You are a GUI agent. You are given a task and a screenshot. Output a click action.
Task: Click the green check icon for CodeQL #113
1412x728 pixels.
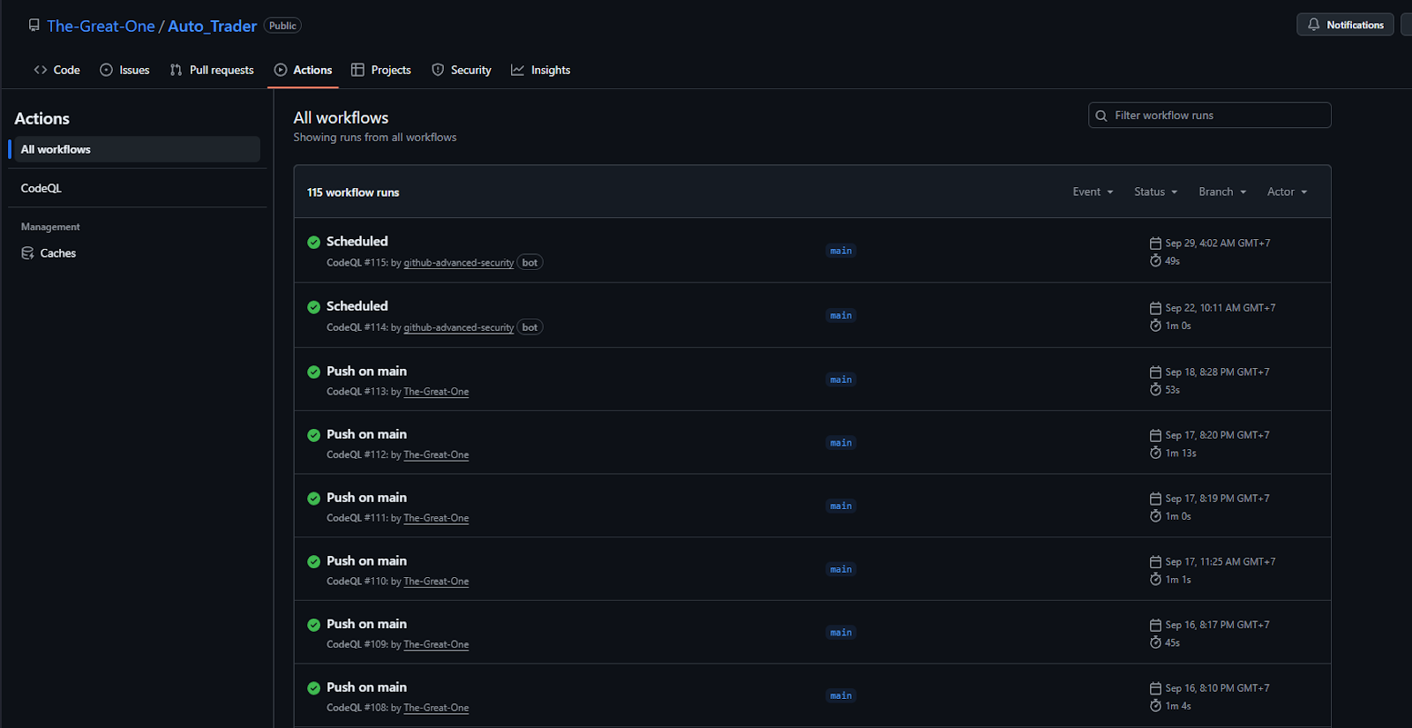tap(313, 372)
